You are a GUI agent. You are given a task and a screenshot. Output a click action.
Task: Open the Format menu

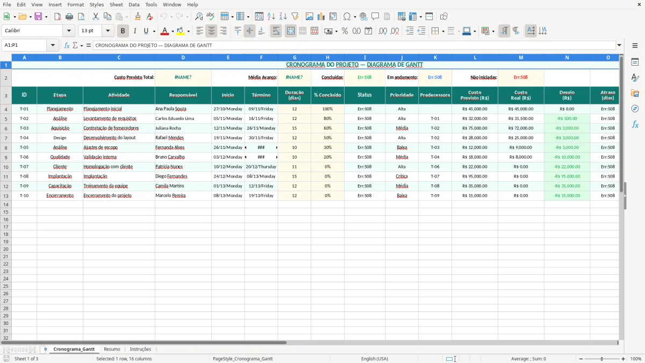point(75,4)
